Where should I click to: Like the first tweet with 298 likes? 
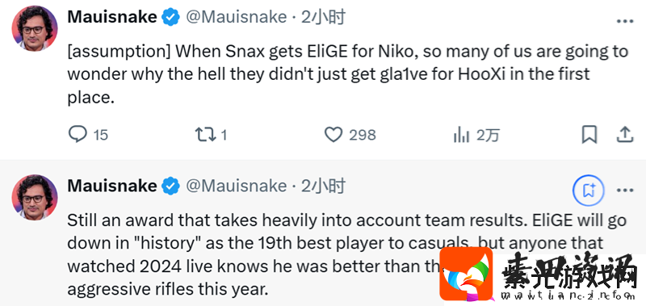coord(333,135)
